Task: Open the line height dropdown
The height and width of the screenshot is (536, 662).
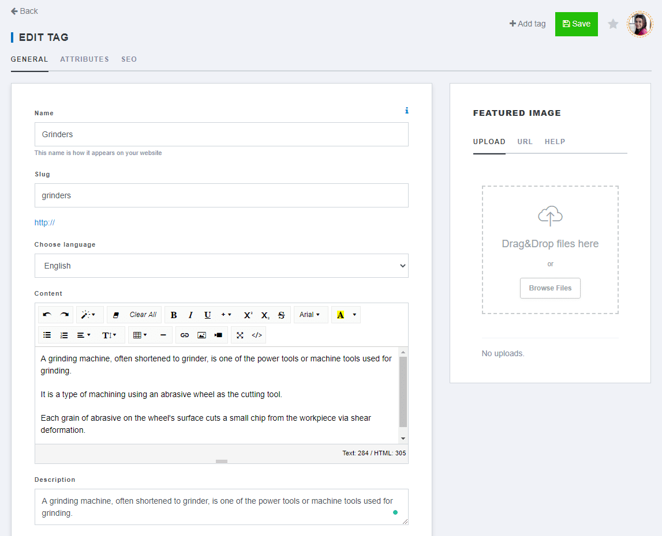Action: [x=110, y=335]
